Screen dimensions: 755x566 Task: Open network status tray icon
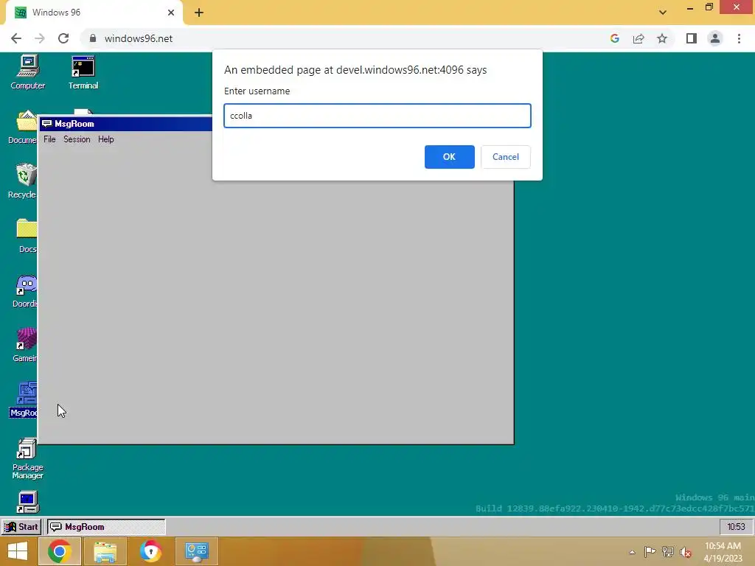668,551
